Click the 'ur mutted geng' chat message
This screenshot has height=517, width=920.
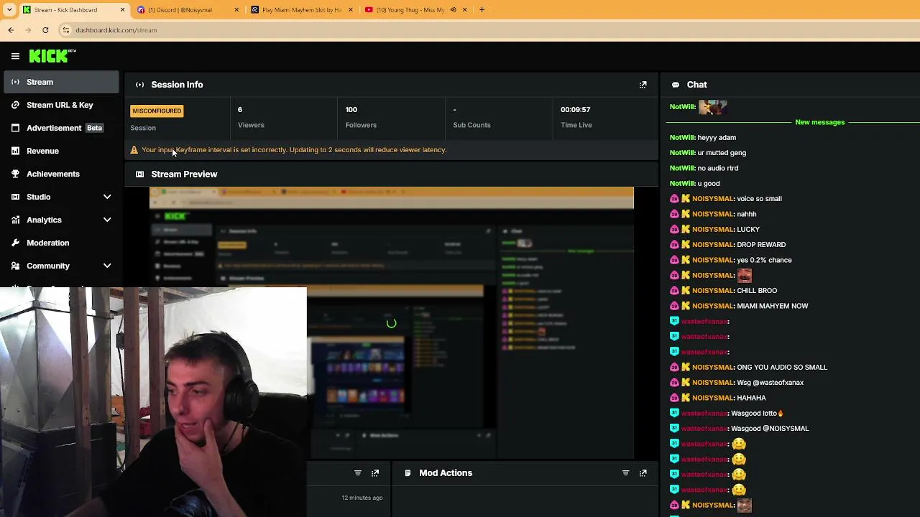click(722, 153)
